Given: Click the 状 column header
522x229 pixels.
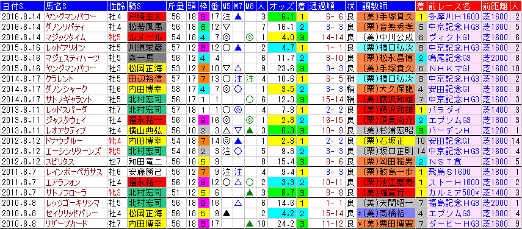Looking at the screenshot, I should tap(351, 6).
